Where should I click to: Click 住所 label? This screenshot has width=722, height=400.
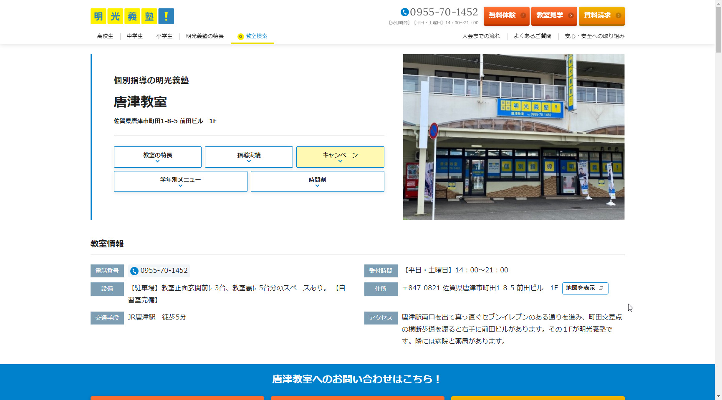381,289
